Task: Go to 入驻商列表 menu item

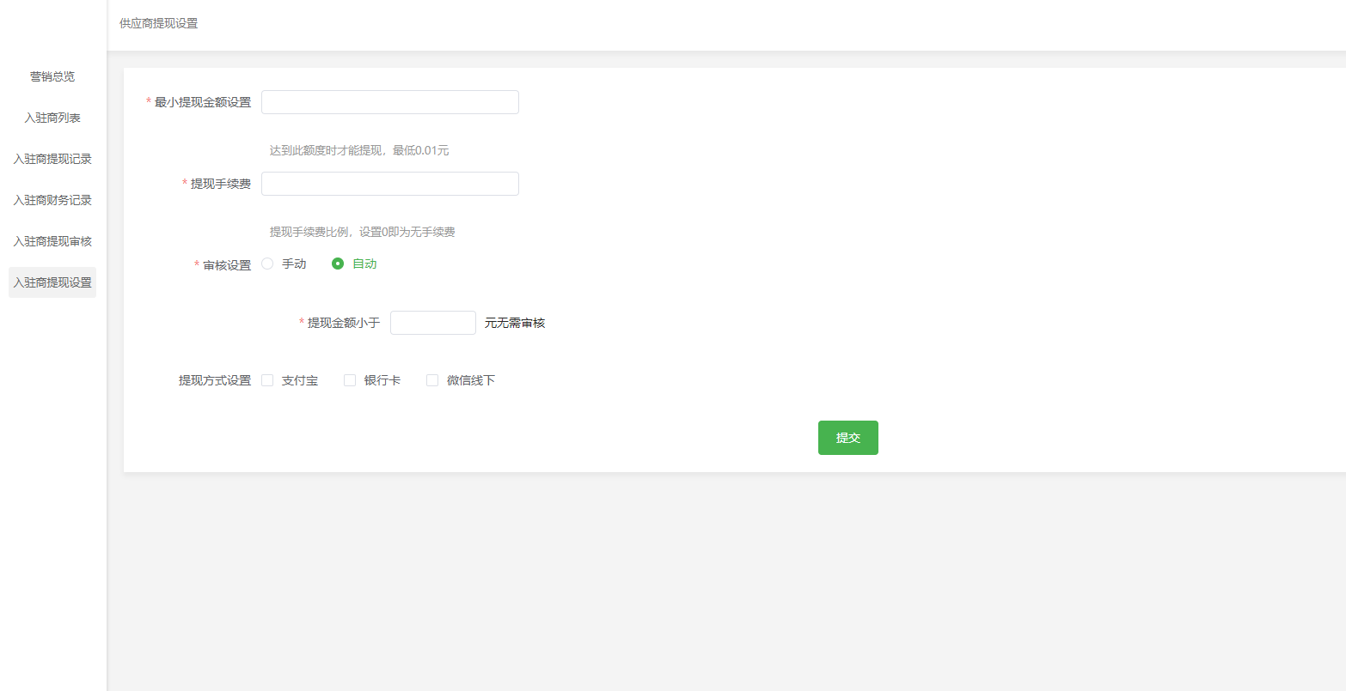Action: pos(52,118)
